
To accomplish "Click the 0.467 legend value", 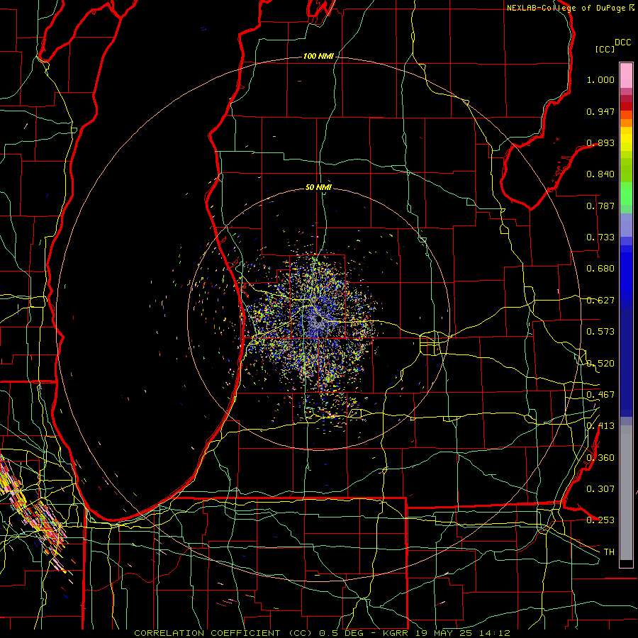I will point(600,395).
